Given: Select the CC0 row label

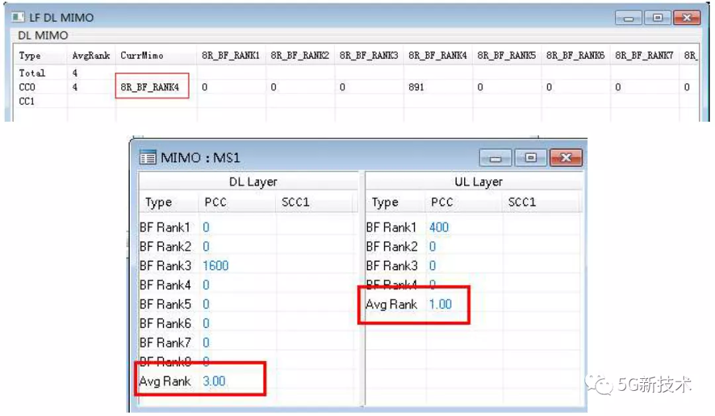Looking at the screenshot, I should (x=27, y=87).
